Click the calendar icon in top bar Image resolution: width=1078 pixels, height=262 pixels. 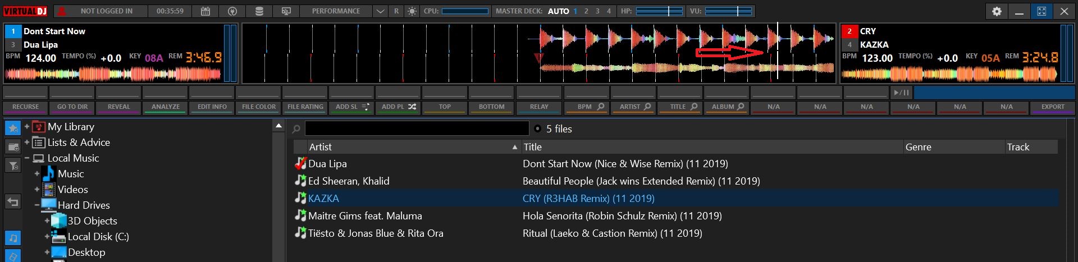(205, 11)
